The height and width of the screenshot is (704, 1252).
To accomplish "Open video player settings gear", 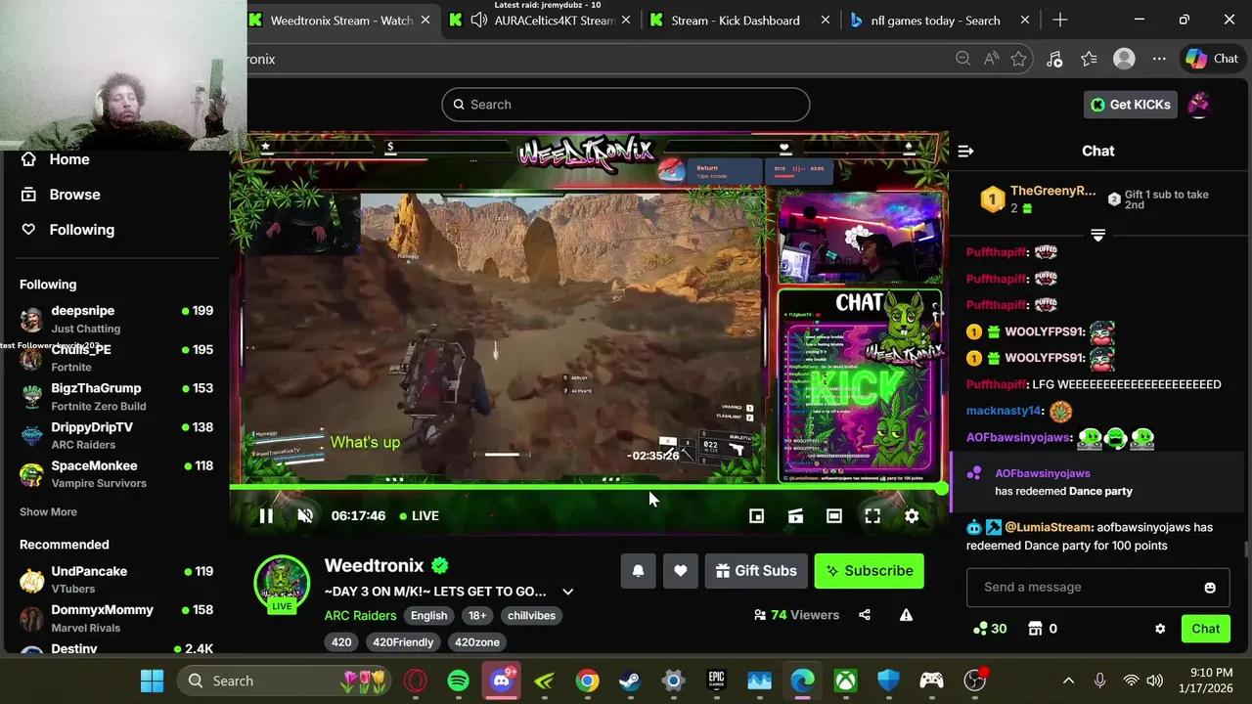I will pos(912,516).
